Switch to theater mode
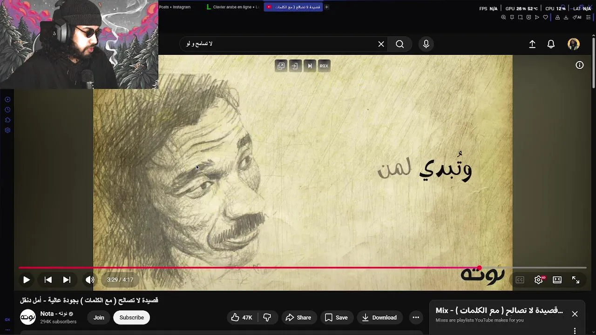Viewport: 596px width, 335px height. pos(557,280)
